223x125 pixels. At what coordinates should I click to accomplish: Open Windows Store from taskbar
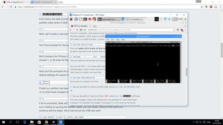[39, 122]
